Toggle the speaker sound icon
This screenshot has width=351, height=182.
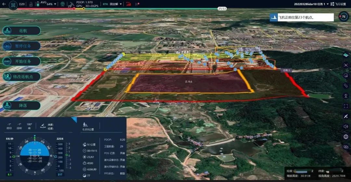pyautogui.click(x=345, y=127)
